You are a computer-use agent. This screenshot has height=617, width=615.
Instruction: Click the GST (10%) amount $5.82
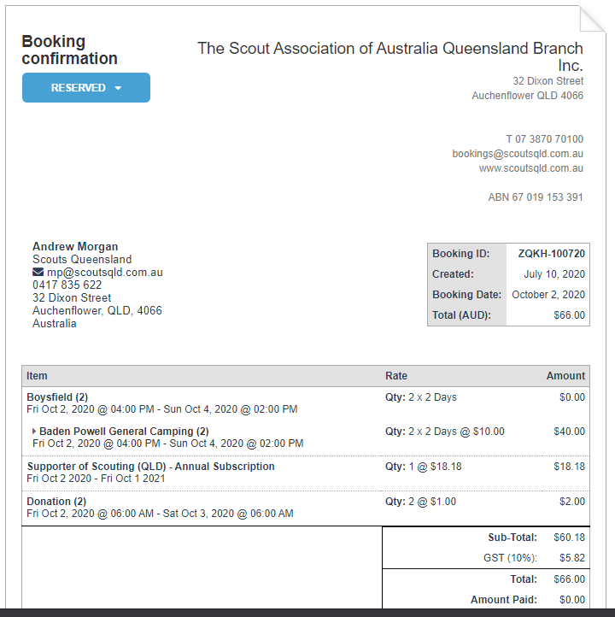pyautogui.click(x=572, y=558)
